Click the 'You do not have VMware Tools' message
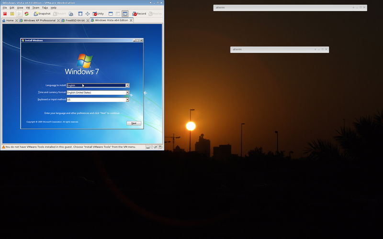The width and height of the screenshot is (383, 239). tap(70, 147)
